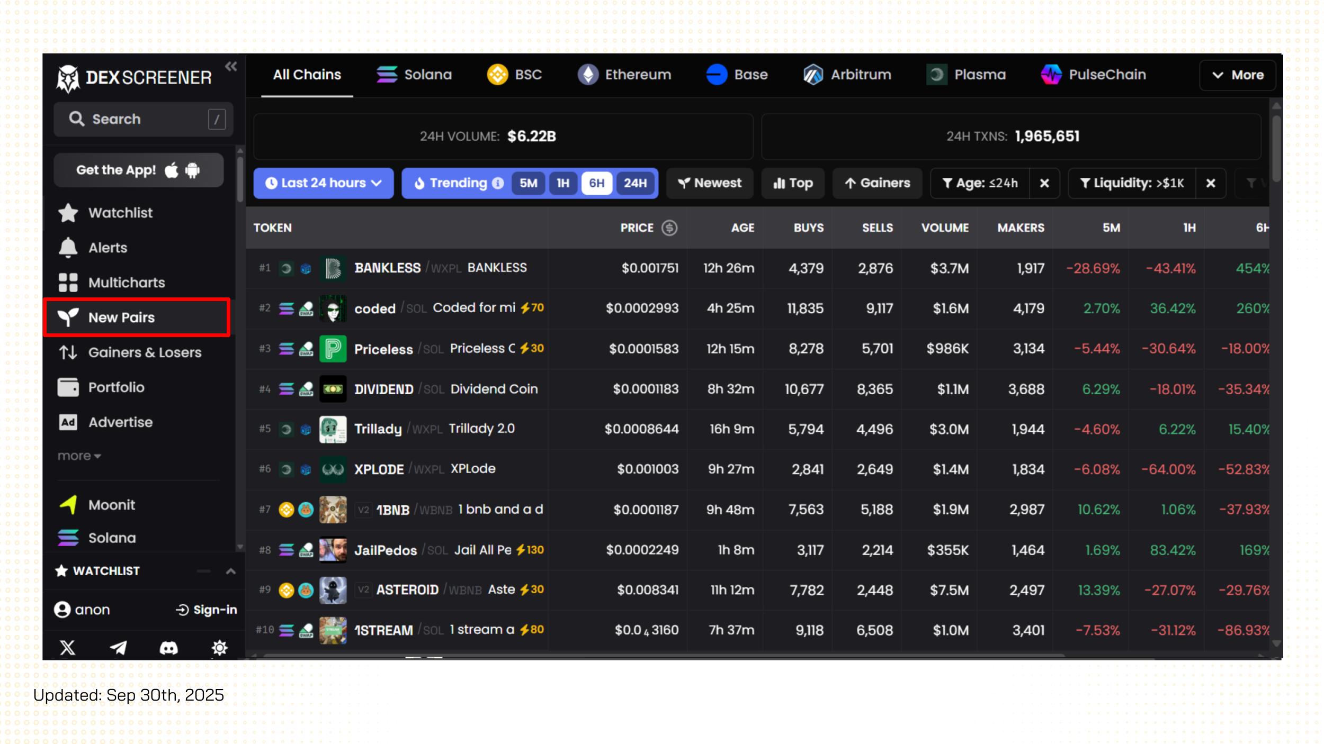Image resolution: width=1324 pixels, height=744 pixels.
Task: Click the Alerts bell icon
Action: [x=68, y=248]
